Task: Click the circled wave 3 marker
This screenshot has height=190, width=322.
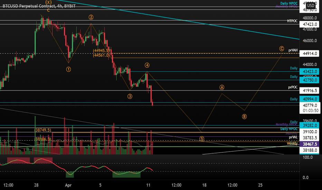Action: click(x=130, y=96)
